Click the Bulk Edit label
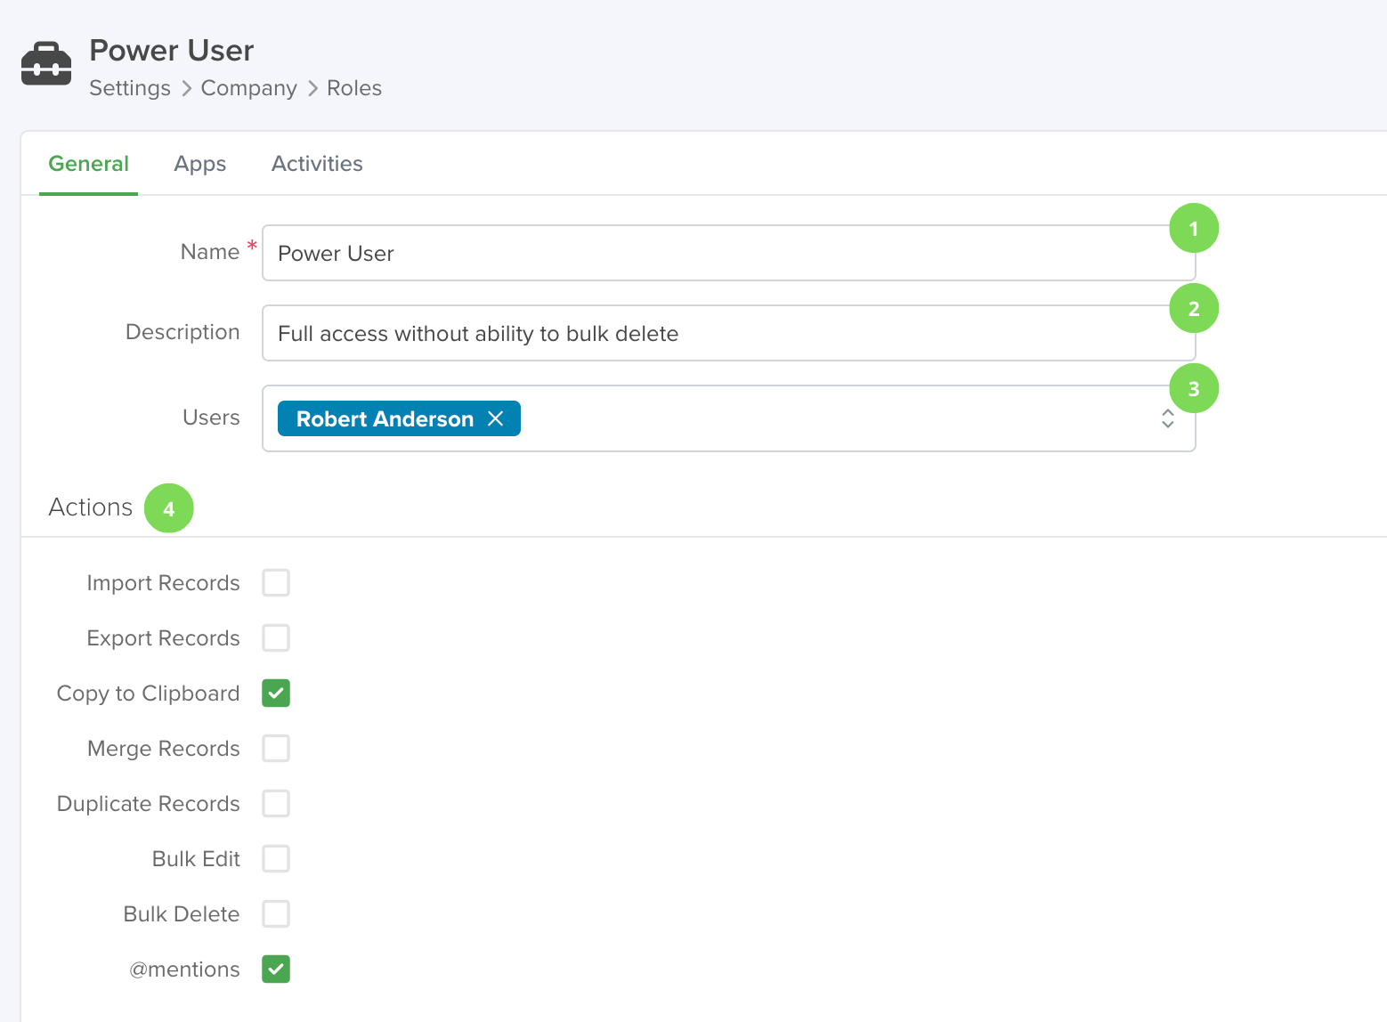The image size is (1387, 1022). tap(196, 859)
